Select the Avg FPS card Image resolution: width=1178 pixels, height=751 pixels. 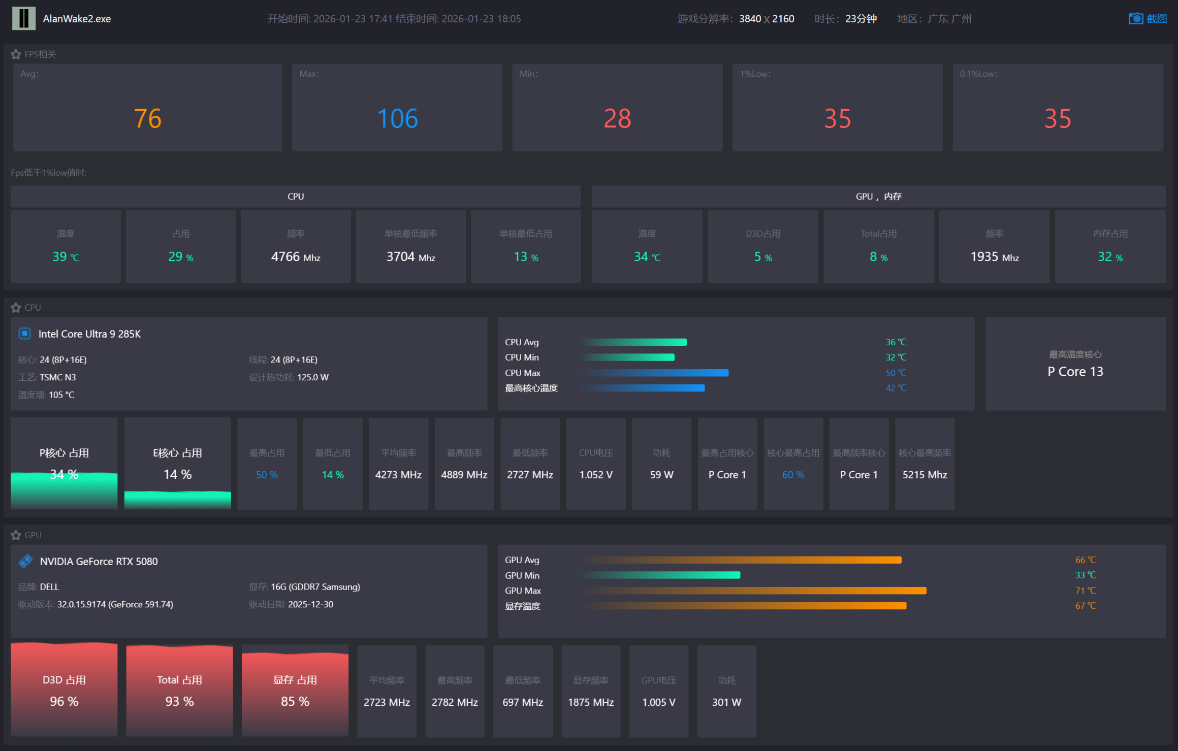(147, 107)
